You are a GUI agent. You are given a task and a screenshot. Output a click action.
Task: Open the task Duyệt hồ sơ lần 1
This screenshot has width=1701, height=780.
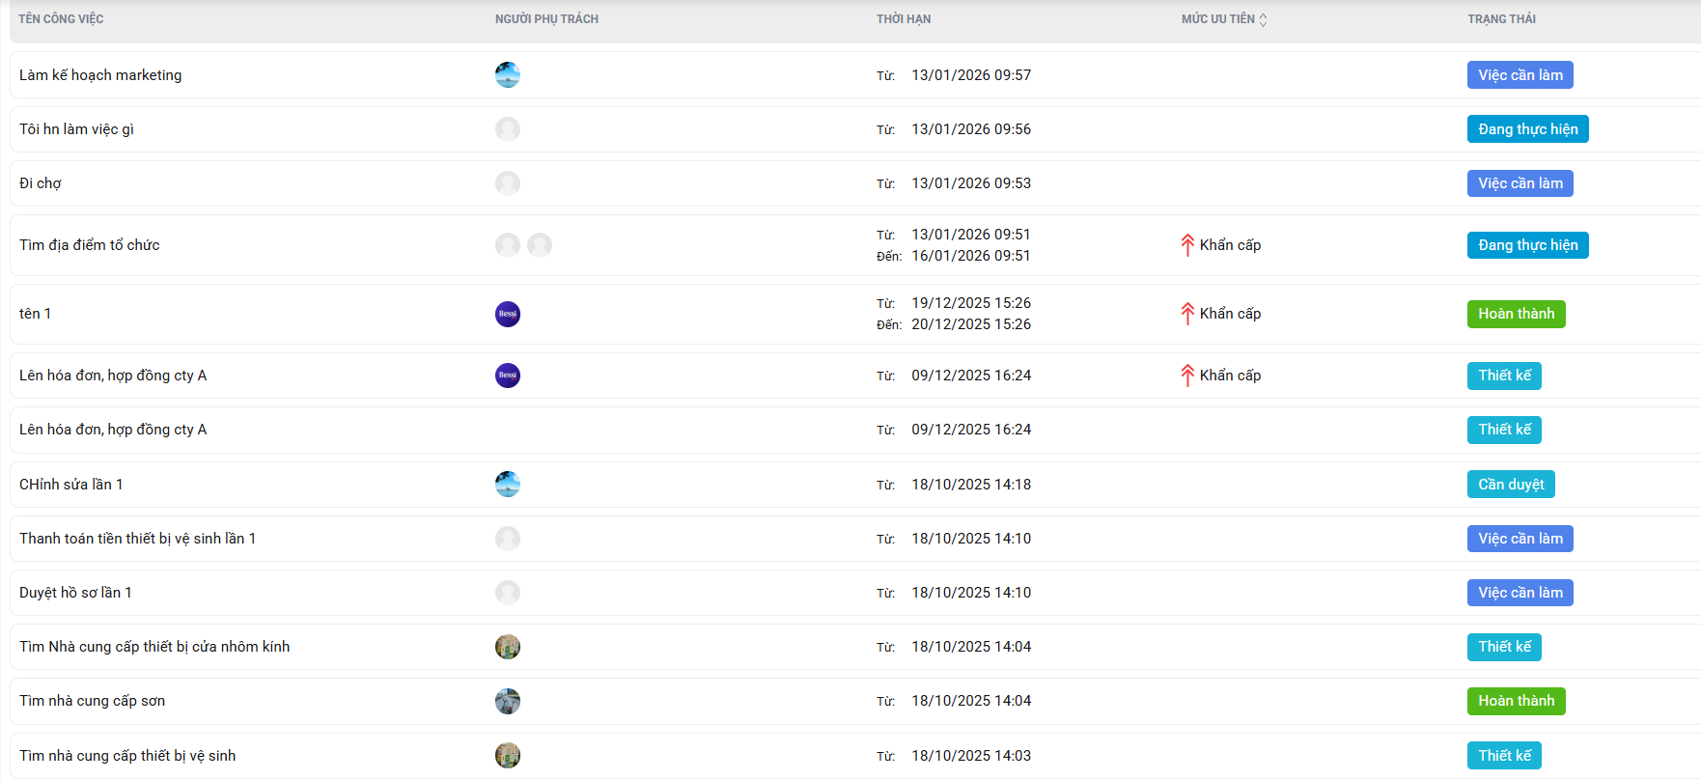pos(75,593)
